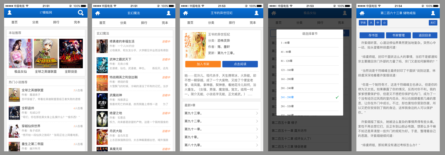Tap home icon in 王爷的异世狂妃 header
The width and height of the screenshot is (445, 155).
pyautogui.click(x=185, y=13)
